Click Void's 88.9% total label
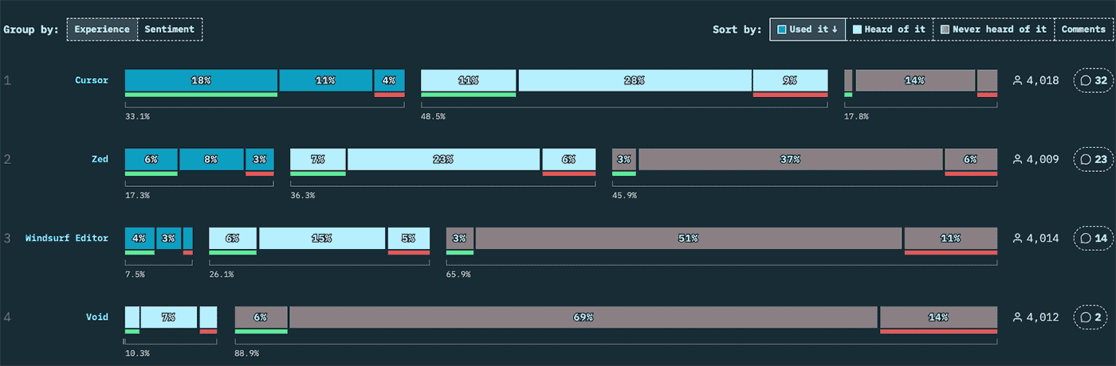This screenshot has width=1116, height=366. tap(247, 352)
